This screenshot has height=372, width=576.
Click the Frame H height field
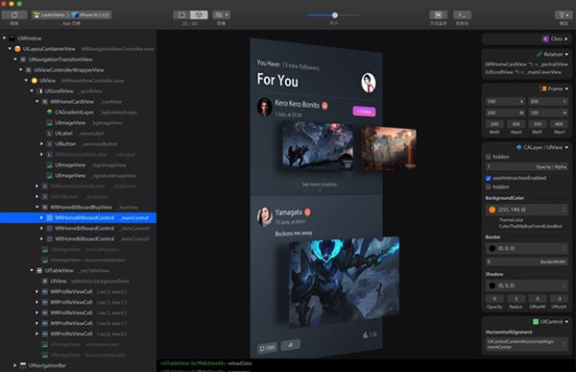(x=548, y=112)
